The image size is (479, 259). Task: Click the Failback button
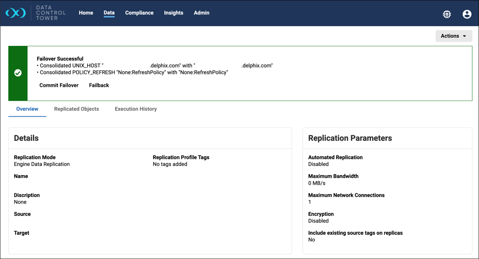pyautogui.click(x=99, y=85)
